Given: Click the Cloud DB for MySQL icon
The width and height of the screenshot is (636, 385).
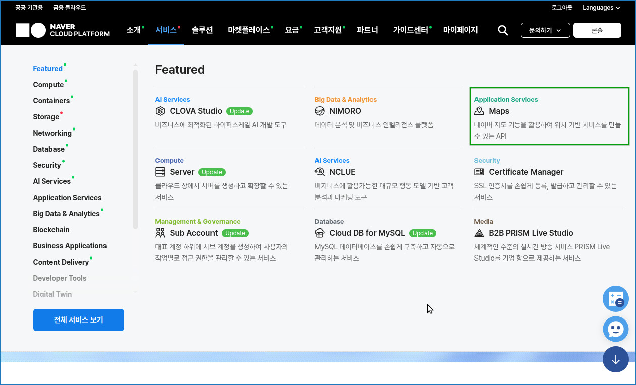Looking at the screenshot, I should (320, 233).
